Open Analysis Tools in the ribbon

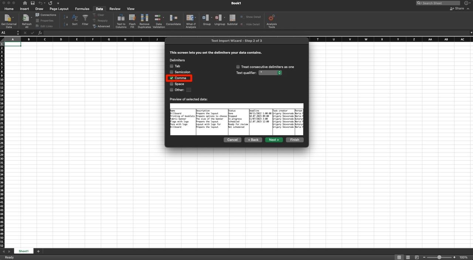click(x=272, y=18)
